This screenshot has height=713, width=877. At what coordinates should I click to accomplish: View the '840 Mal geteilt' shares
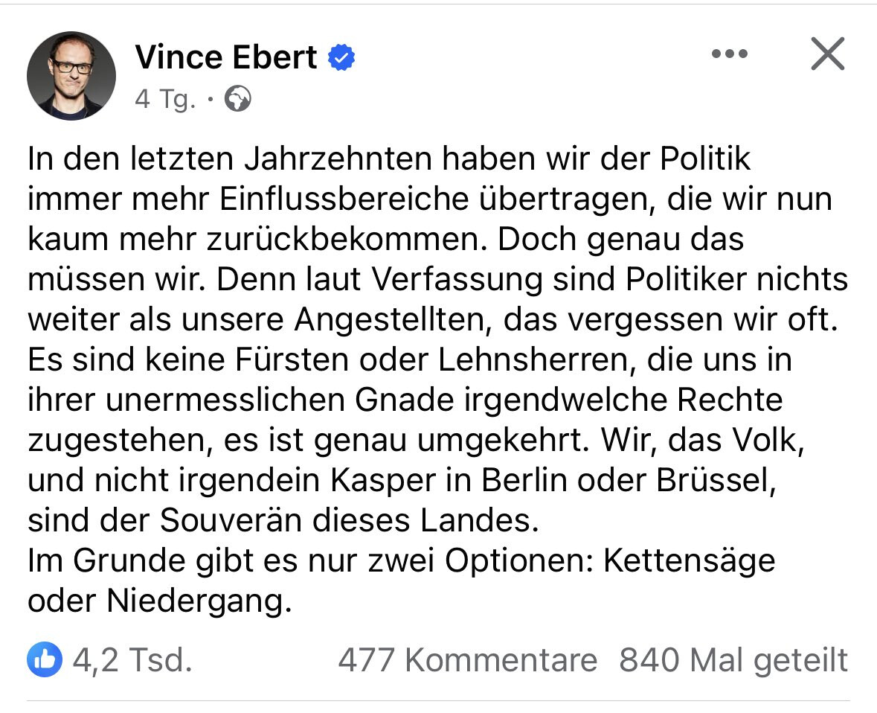pyautogui.click(x=733, y=659)
